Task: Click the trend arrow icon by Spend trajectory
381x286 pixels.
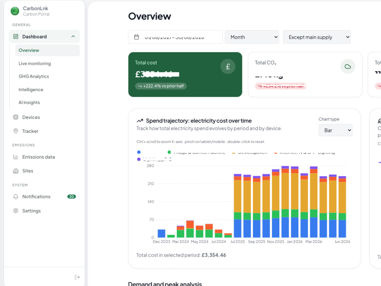Action: pyautogui.click(x=140, y=121)
